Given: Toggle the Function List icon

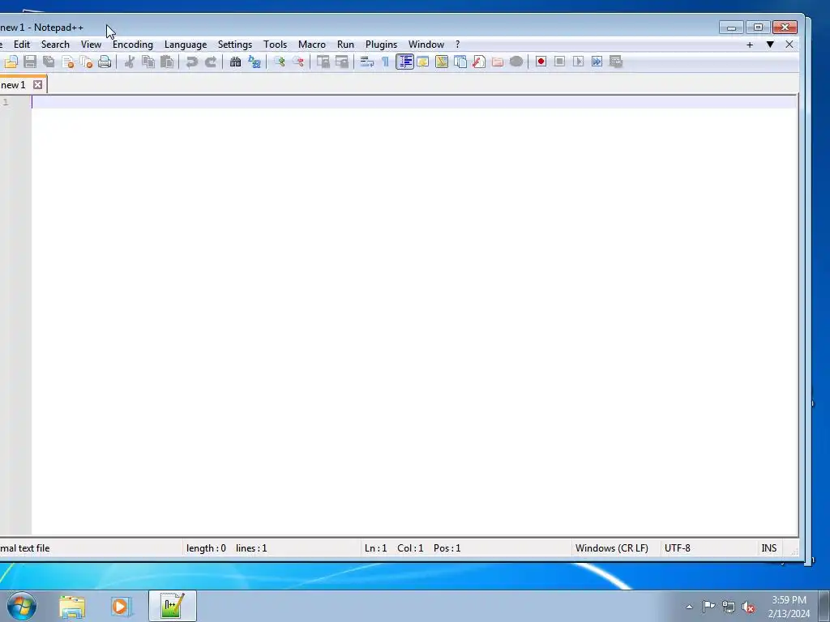Looking at the screenshot, I should 479,62.
